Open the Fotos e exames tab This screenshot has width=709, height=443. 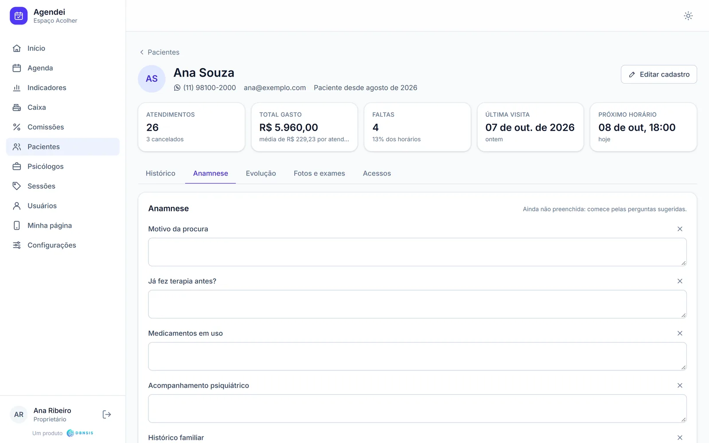click(319, 173)
